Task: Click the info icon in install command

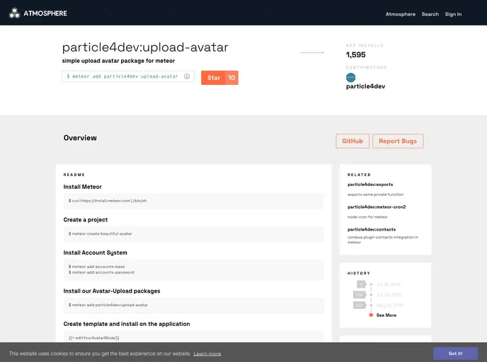Action: pos(187,76)
